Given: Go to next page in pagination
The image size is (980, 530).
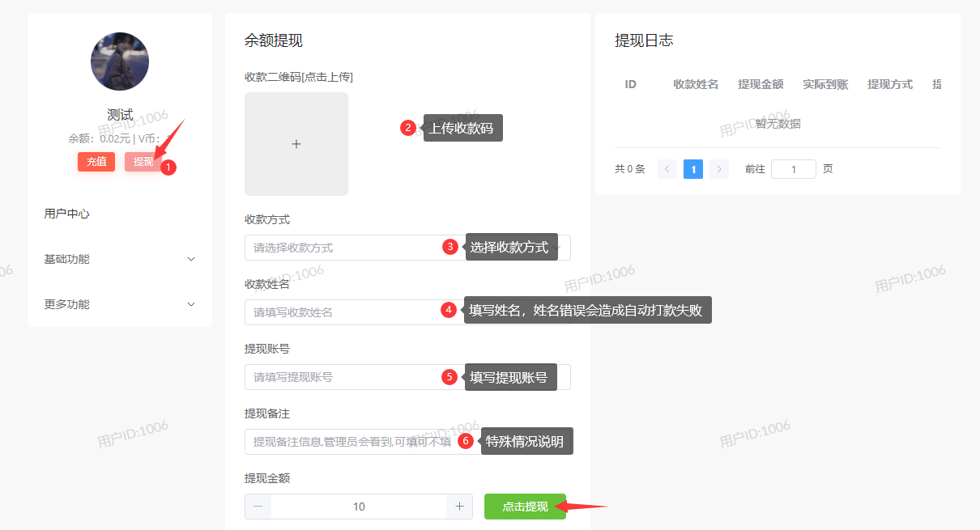Looking at the screenshot, I should (x=719, y=169).
